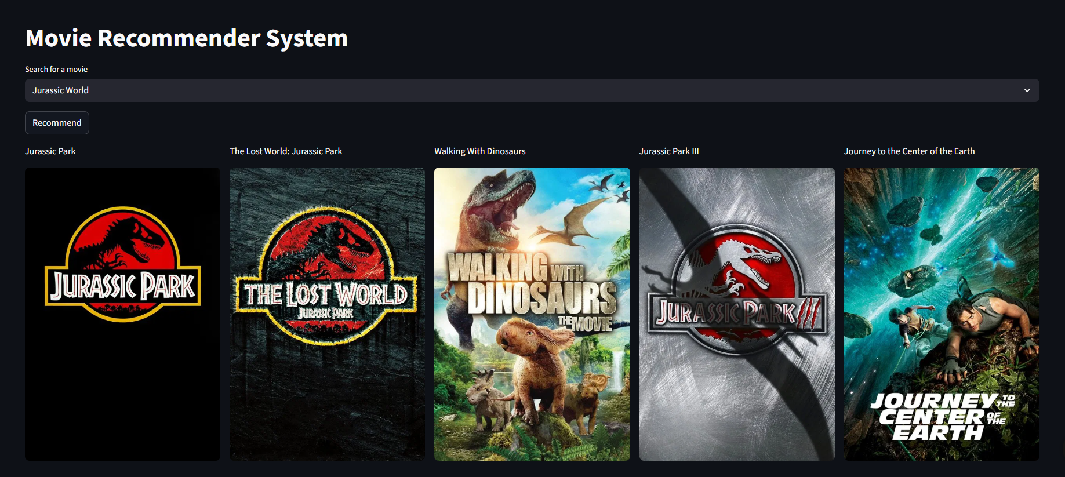Select the Jurassic Park poster
1065x477 pixels.
point(122,314)
